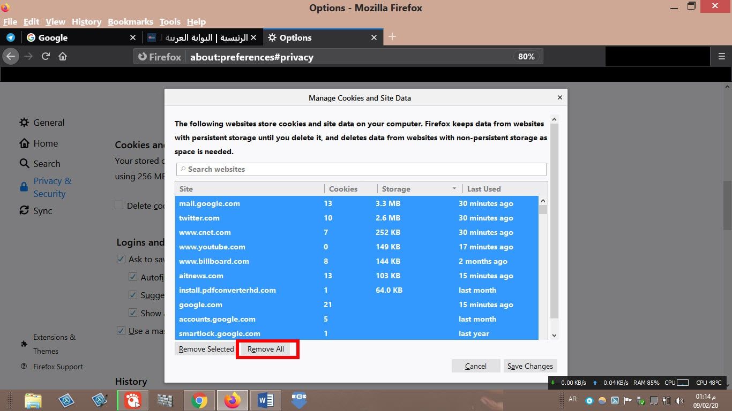Open the Help menu
The width and height of the screenshot is (732, 411).
(196, 22)
